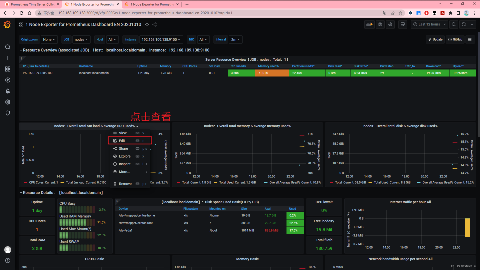Open the refresh interval dropdown arrow
Image resolution: width=480 pixels, height=270 pixels.
tap(472, 24)
